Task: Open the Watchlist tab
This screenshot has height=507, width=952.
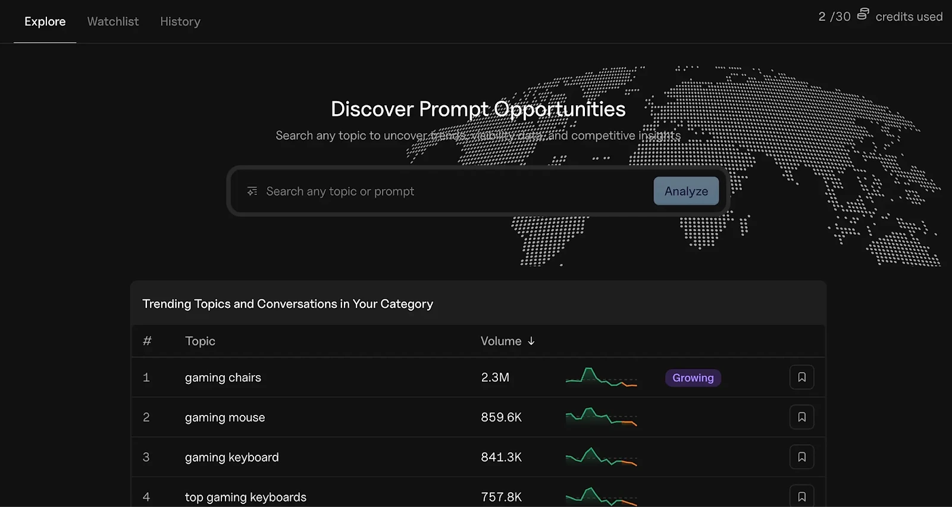Action: click(113, 21)
